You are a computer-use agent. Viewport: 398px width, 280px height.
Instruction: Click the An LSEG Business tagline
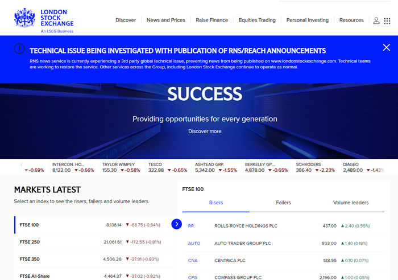tap(57, 31)
